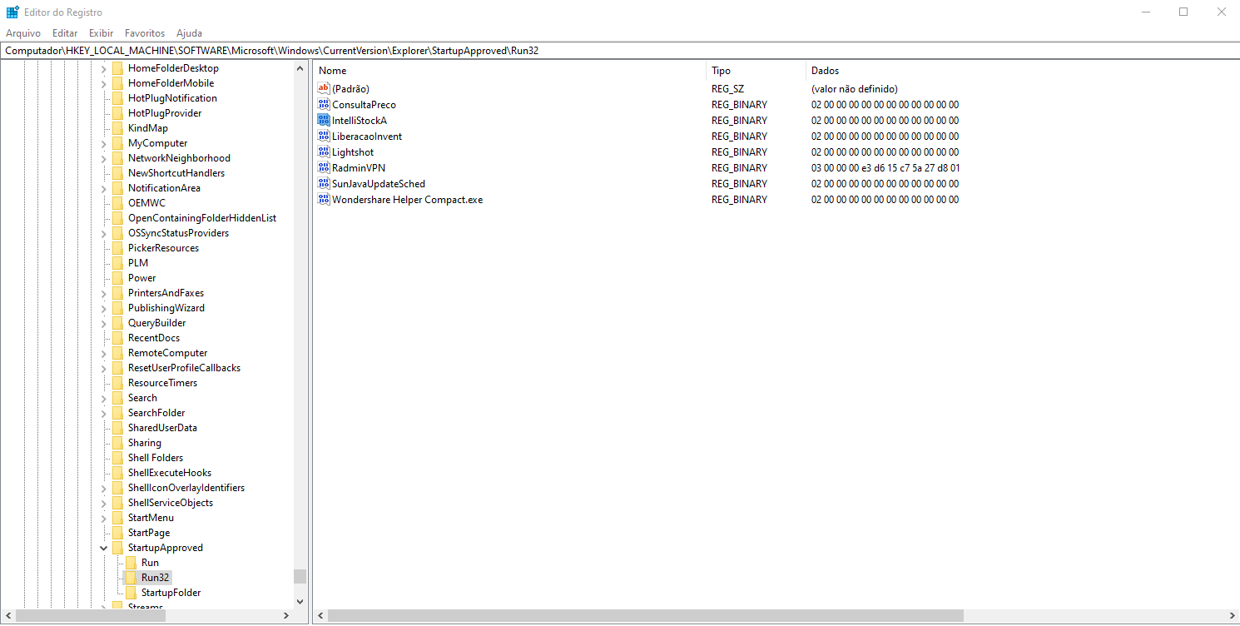Click the ShellExecuteHooks folder icon

tap(117, 473)
